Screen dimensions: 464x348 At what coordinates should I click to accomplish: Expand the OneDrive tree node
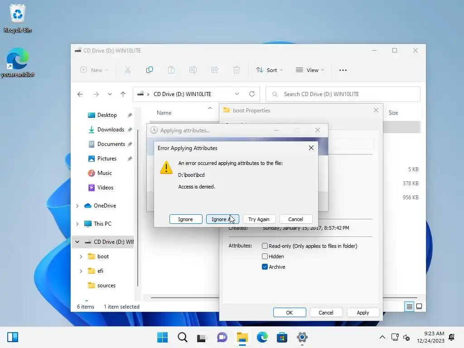click(x=77, y=206)
